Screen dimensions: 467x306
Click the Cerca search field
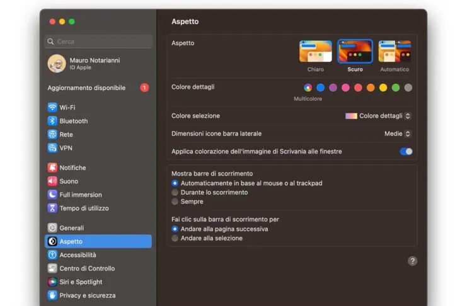click(98, 42)
